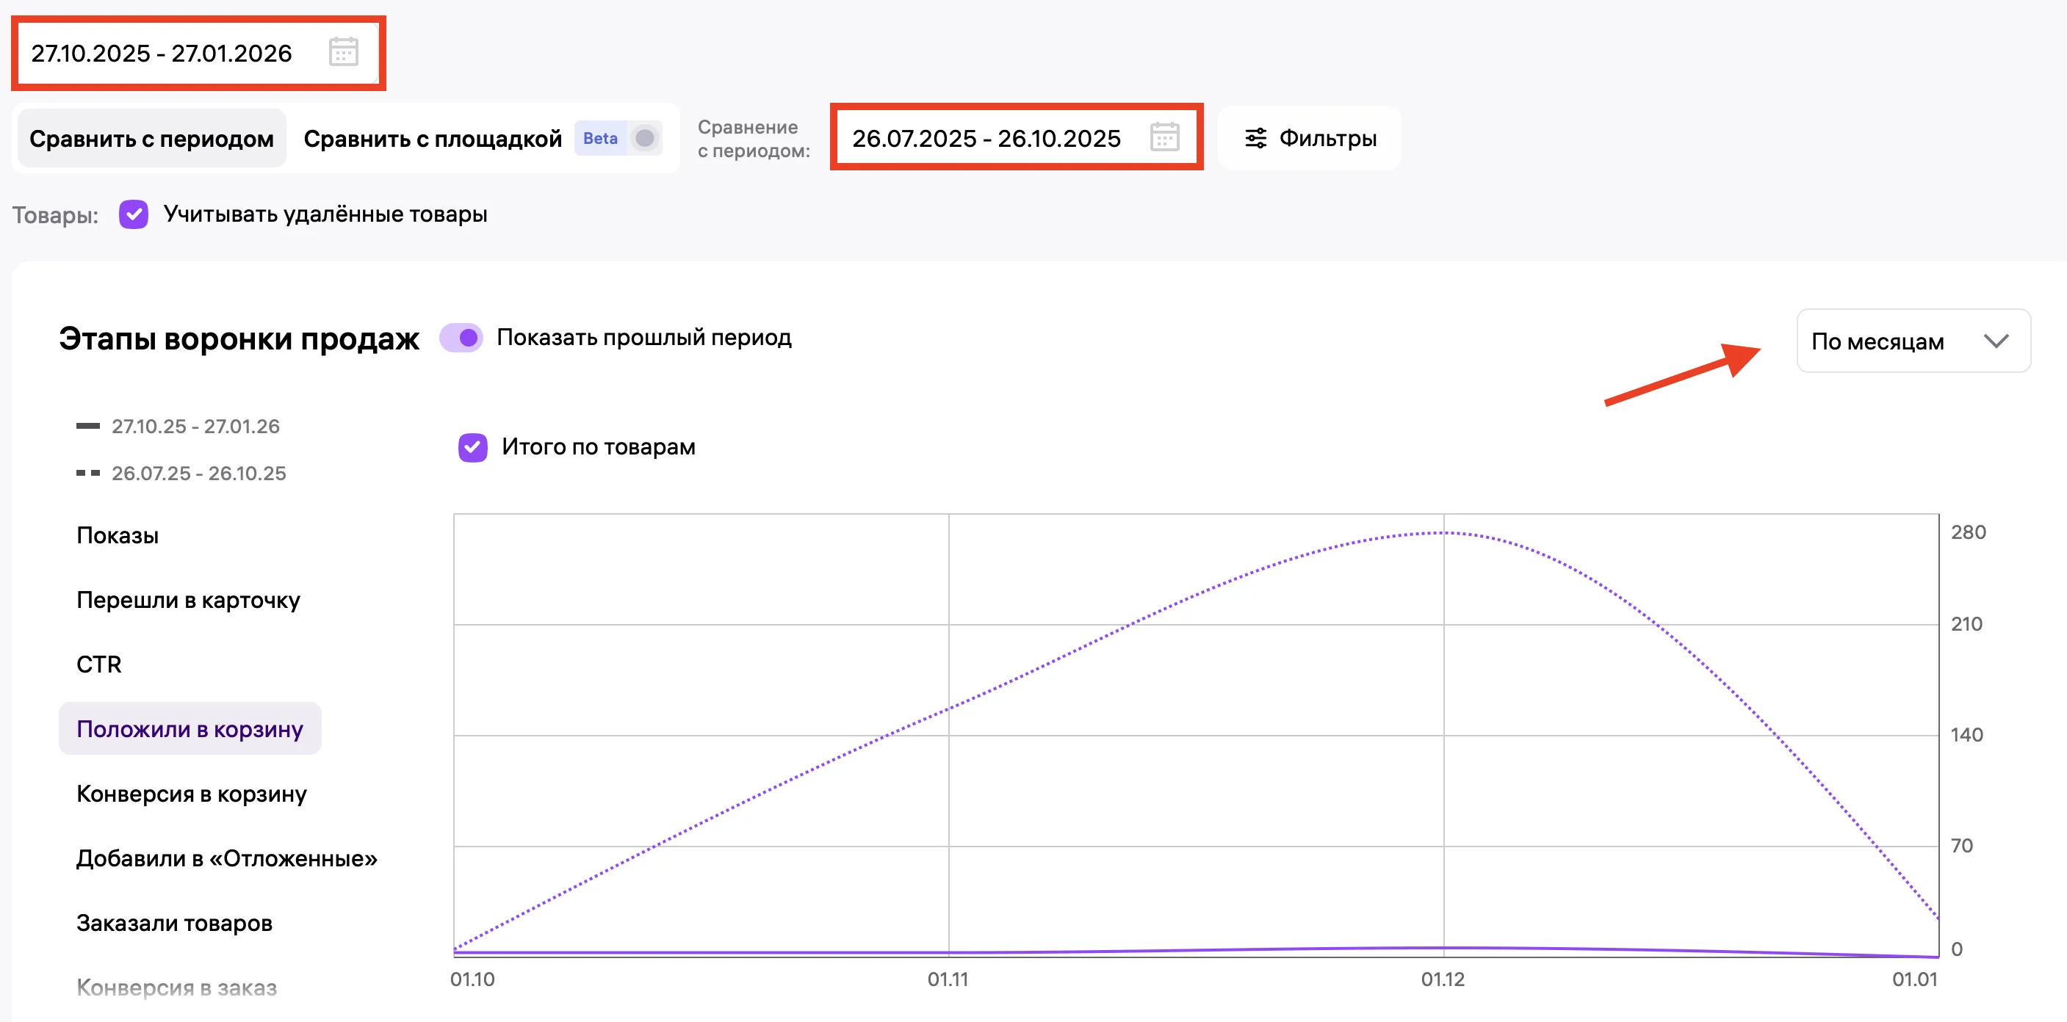Image resolution: width=2067 pixels, height=1022 pixels.
Task: Disable the Показать прошлый период toggle
Action: pyautogui.click(x=463, y=338)
